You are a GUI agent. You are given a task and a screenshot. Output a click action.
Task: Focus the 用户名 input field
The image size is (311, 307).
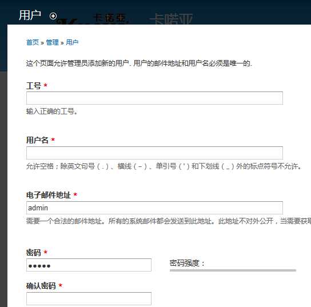click(154, 153)
